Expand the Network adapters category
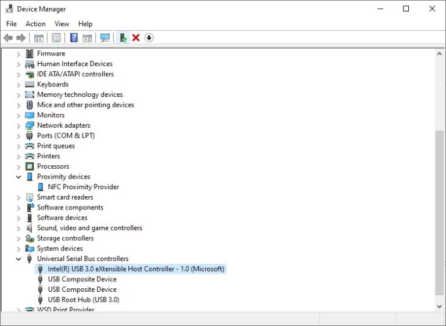446x326 pixels. pos(19,125)
